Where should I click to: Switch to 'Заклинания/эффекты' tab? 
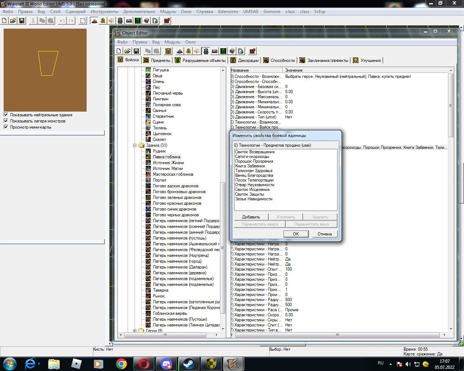click(324, 60)
